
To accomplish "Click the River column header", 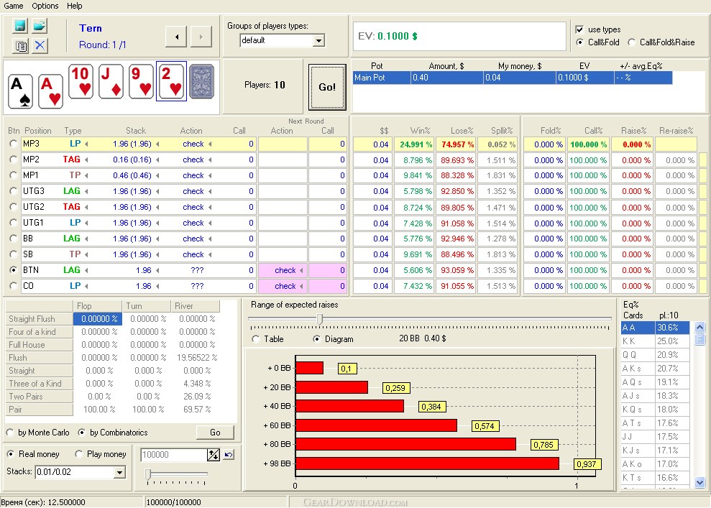I will point(195,306).
